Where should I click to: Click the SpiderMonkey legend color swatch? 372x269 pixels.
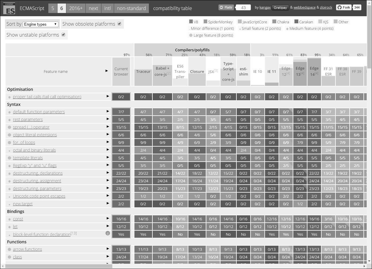pyautogui.click(x=205, y=22)
